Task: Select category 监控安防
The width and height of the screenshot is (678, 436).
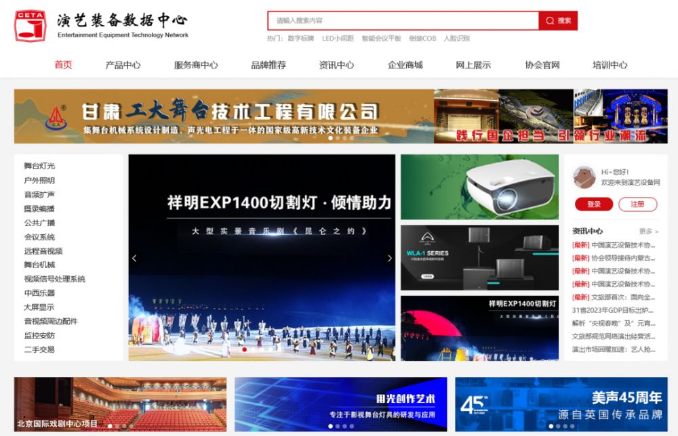Action: point(39,335)
